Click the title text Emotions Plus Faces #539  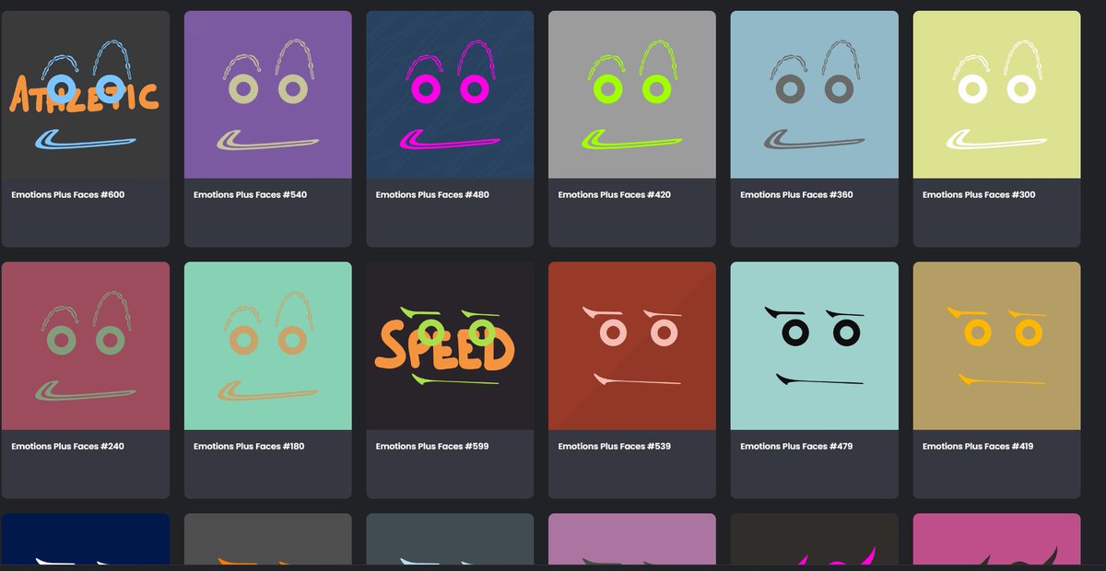pyautogui.click(x=615, y=447)
